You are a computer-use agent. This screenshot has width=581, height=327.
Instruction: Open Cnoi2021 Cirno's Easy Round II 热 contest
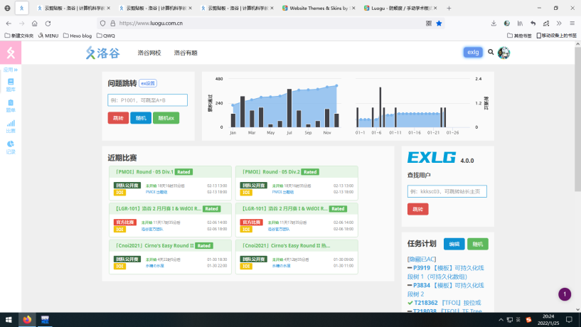click(286, 245)
